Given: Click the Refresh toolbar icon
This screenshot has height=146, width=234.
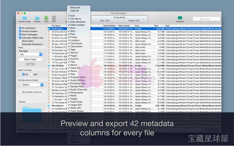Looking at the screenshot, I should 37,18.
